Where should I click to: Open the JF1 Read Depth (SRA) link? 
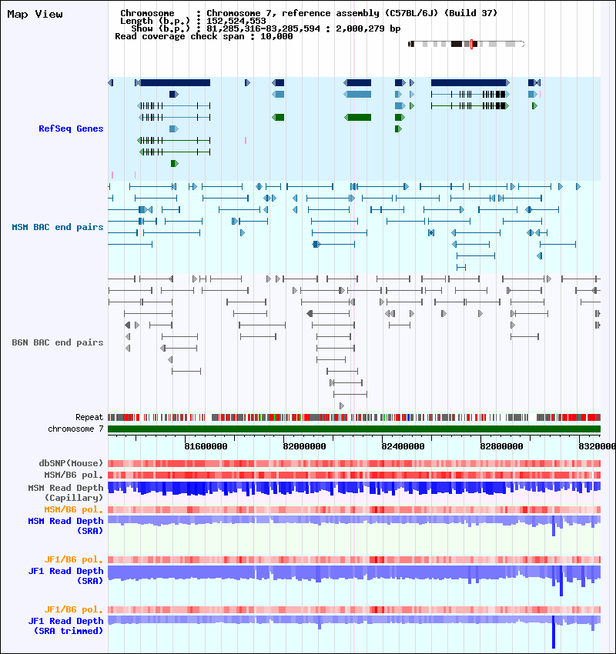65,576
